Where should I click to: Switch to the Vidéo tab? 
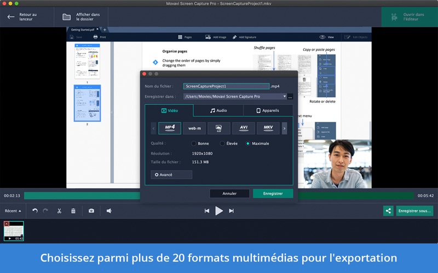pos(169,111)
